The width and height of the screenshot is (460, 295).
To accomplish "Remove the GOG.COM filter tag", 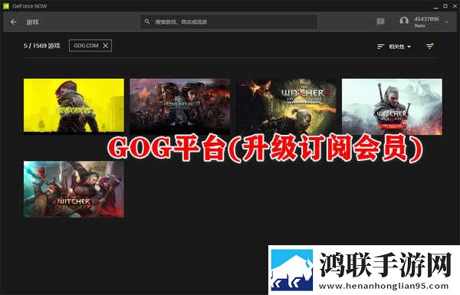I will pos(106,45).
